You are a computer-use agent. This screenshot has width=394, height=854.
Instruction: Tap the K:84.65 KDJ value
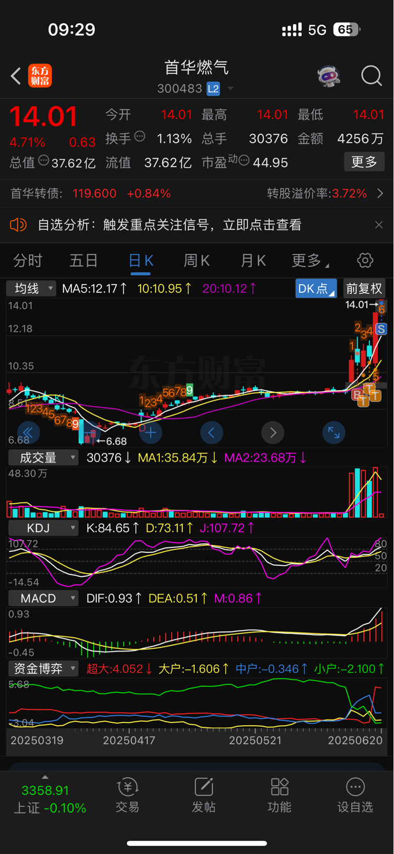tap(112, 528)
